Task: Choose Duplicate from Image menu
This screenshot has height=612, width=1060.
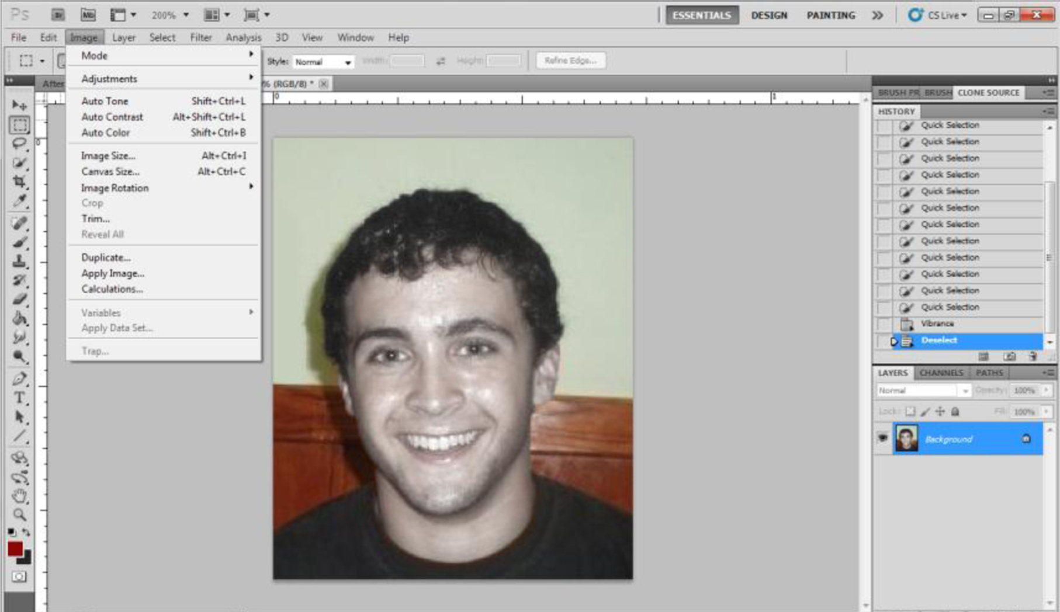Action: (x=163, y=258)
